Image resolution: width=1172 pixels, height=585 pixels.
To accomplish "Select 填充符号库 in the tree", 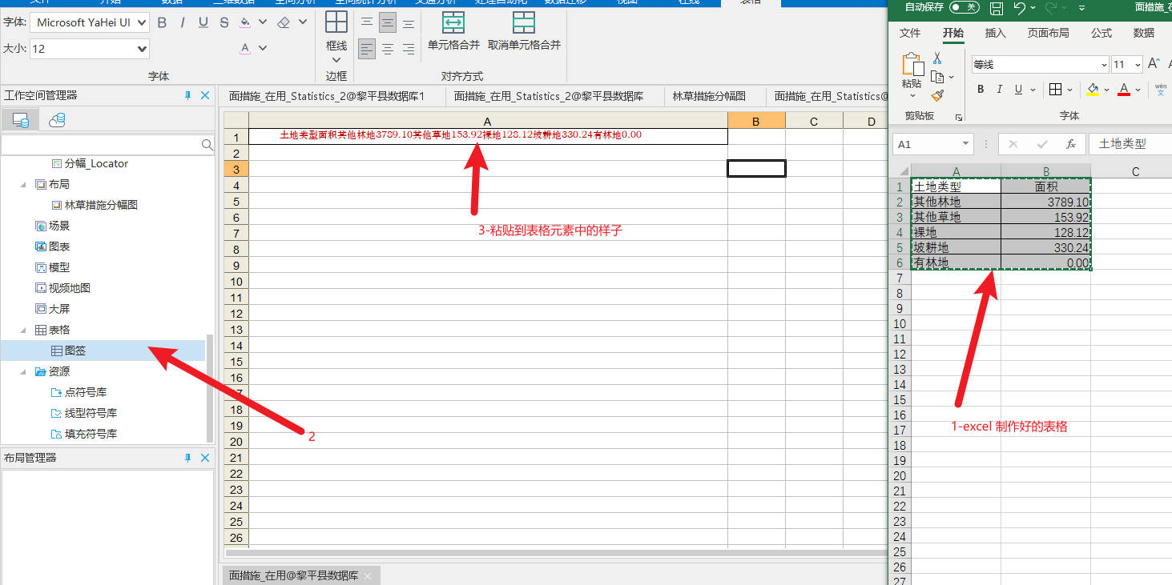I will pyautogui.click(x=91, y=434).
